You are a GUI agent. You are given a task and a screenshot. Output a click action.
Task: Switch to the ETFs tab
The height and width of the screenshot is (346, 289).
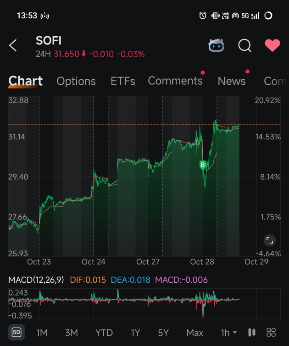pos(122,81)
